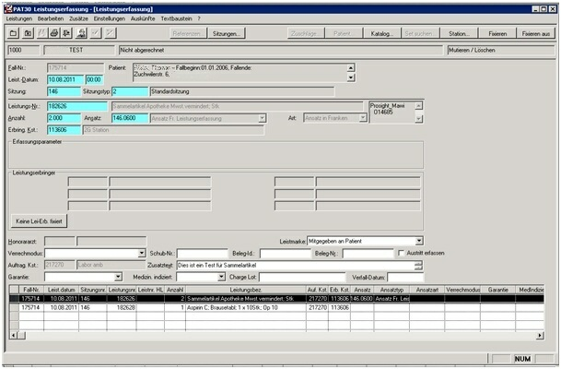Click the Beleg-Id. input field

point(286,254)
